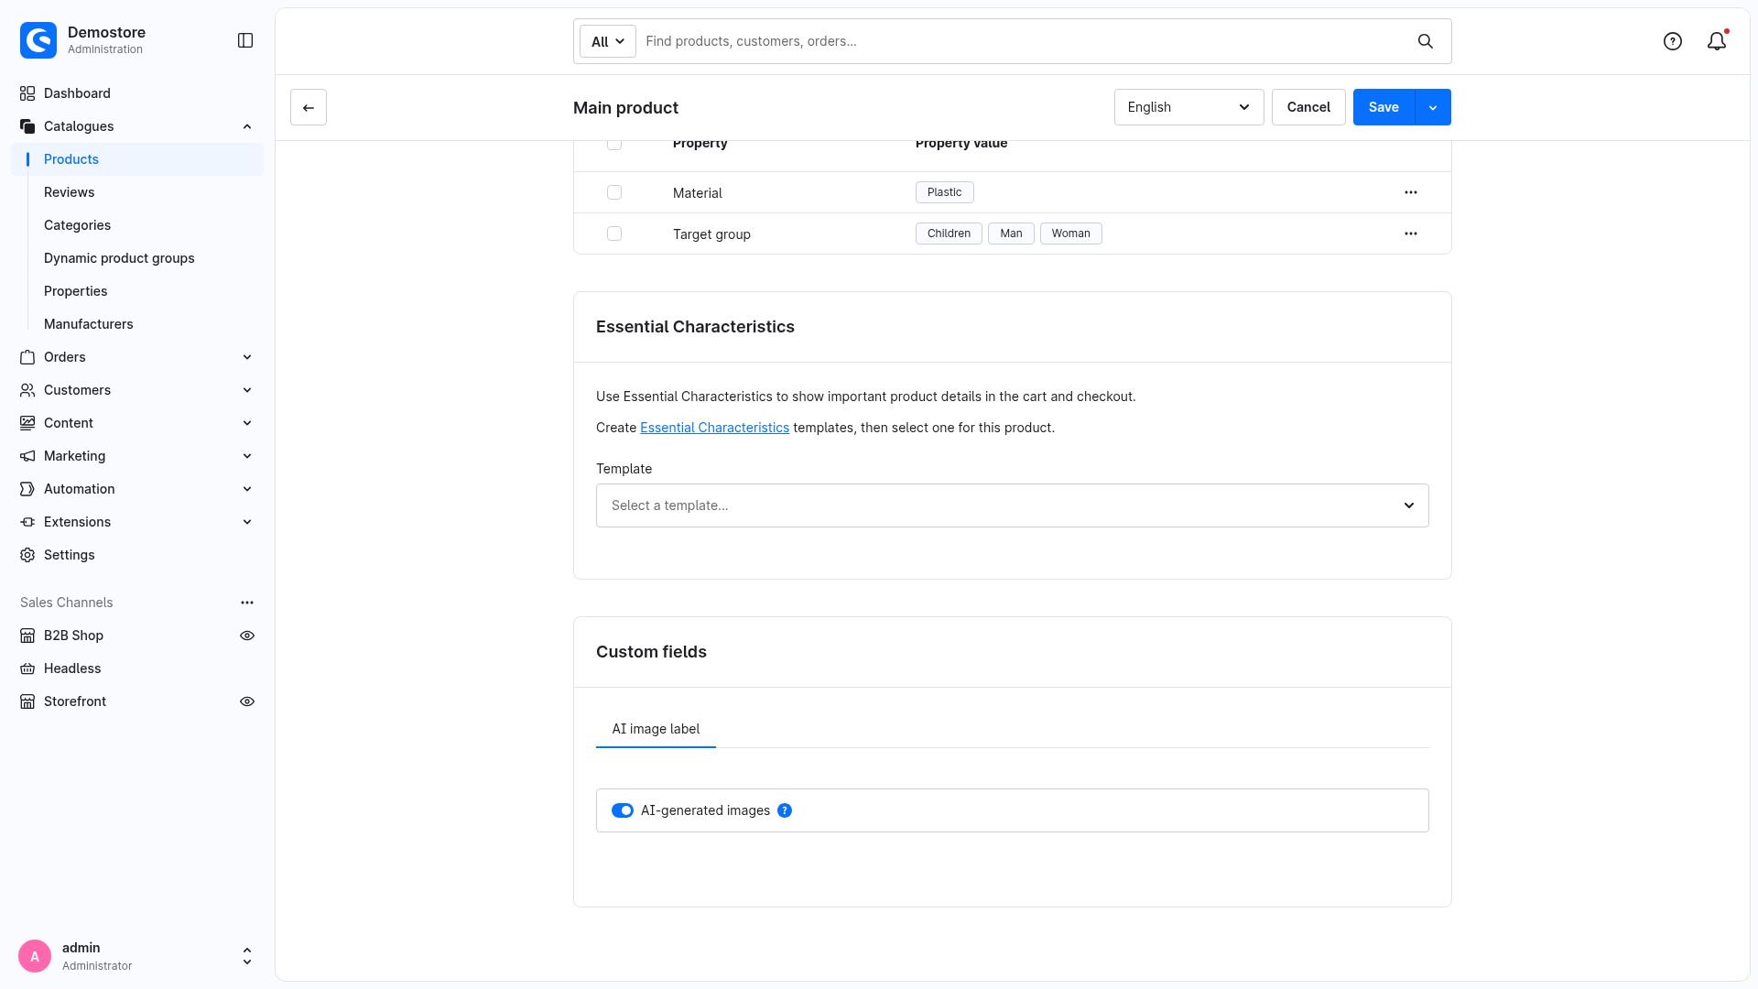
Task: Toggle B2B Shop eye visibility icon
Action: click(247, 636)
